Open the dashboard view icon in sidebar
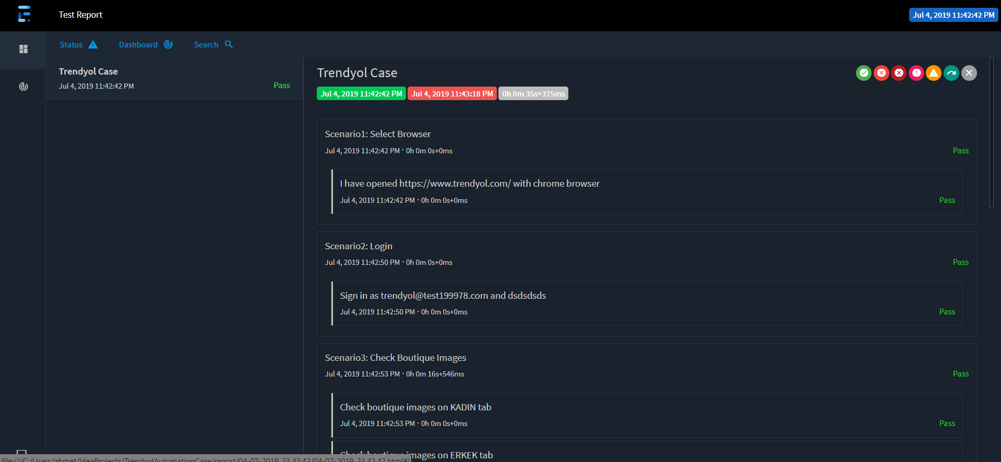 click(x=23, y=87)
